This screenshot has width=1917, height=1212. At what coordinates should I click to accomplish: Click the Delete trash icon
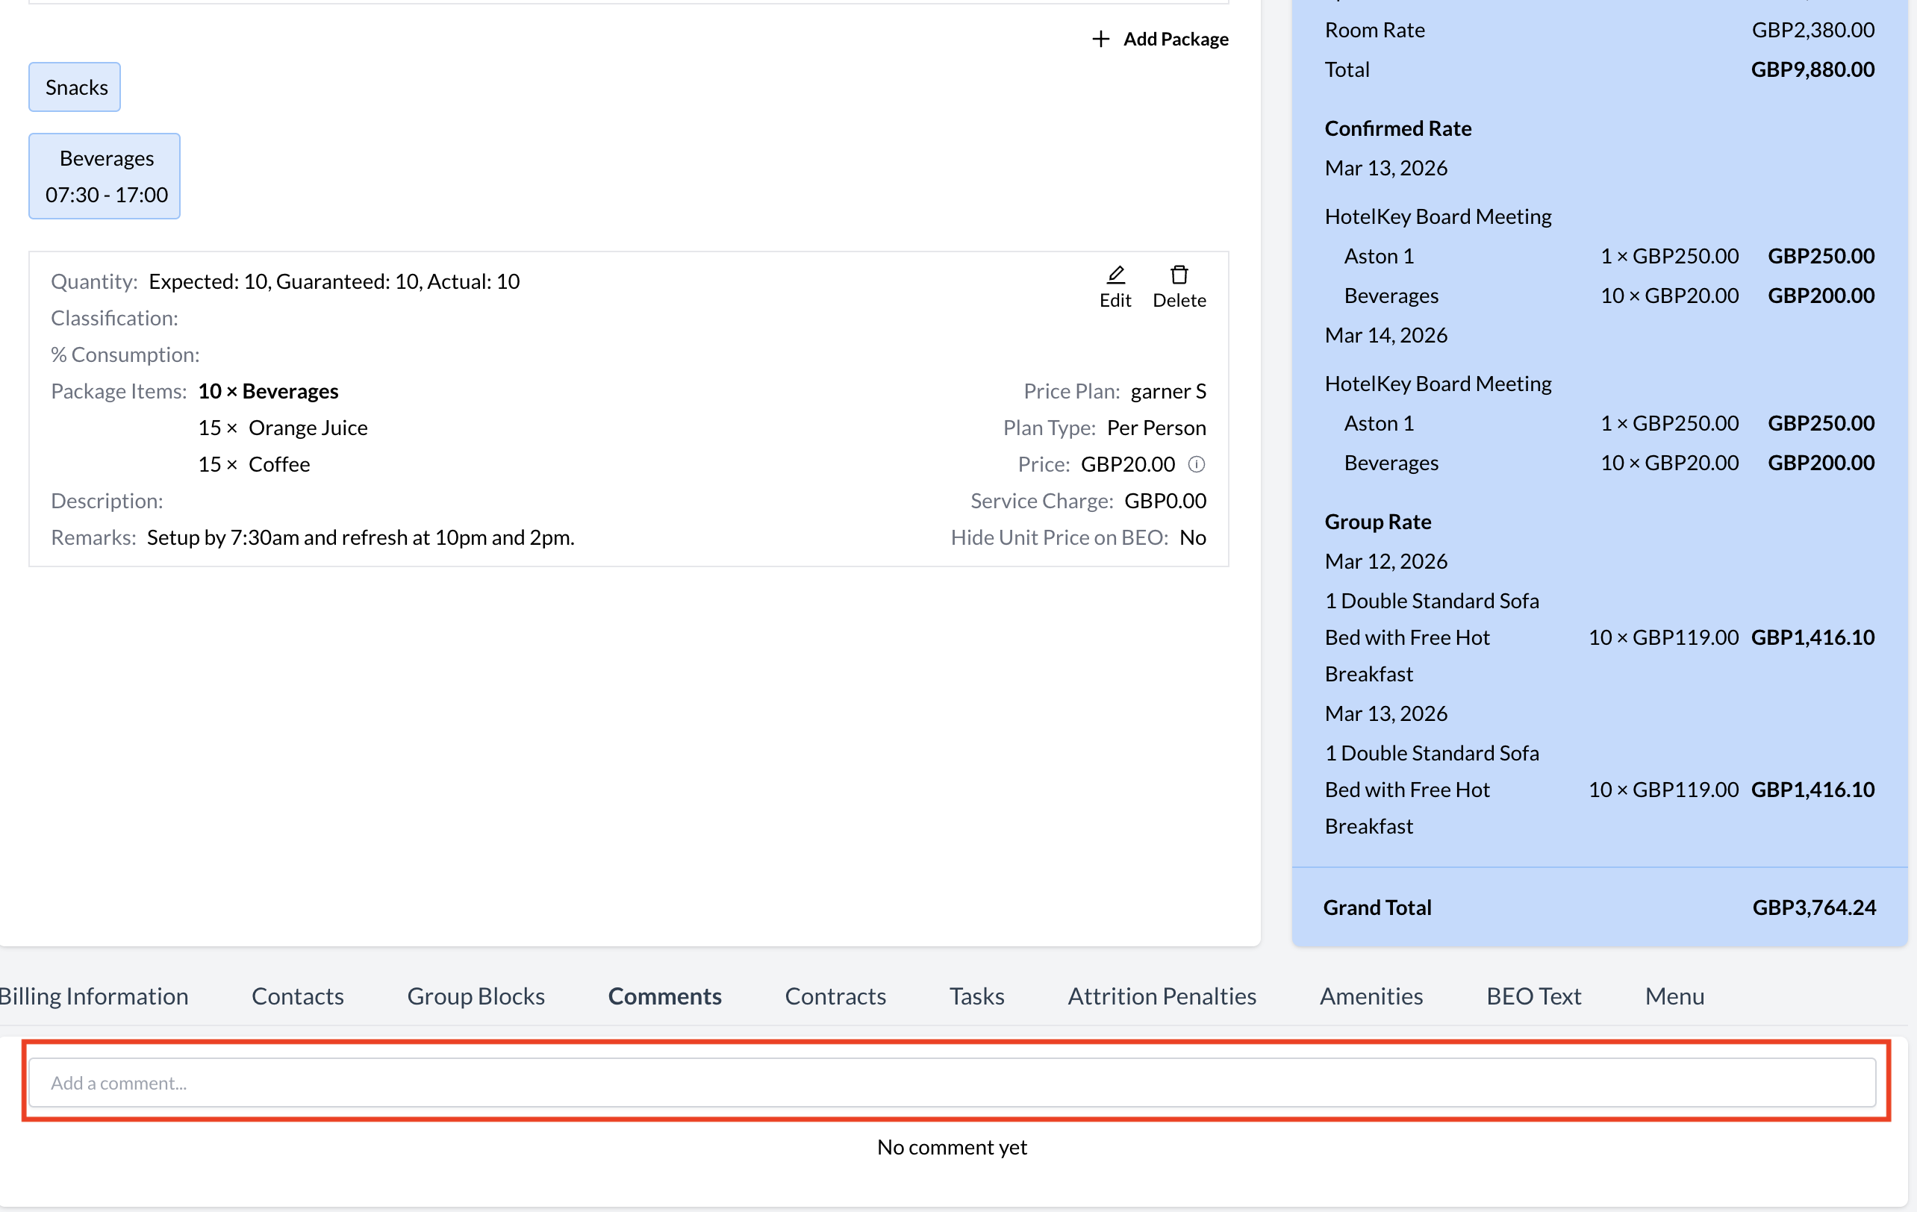1179,275
